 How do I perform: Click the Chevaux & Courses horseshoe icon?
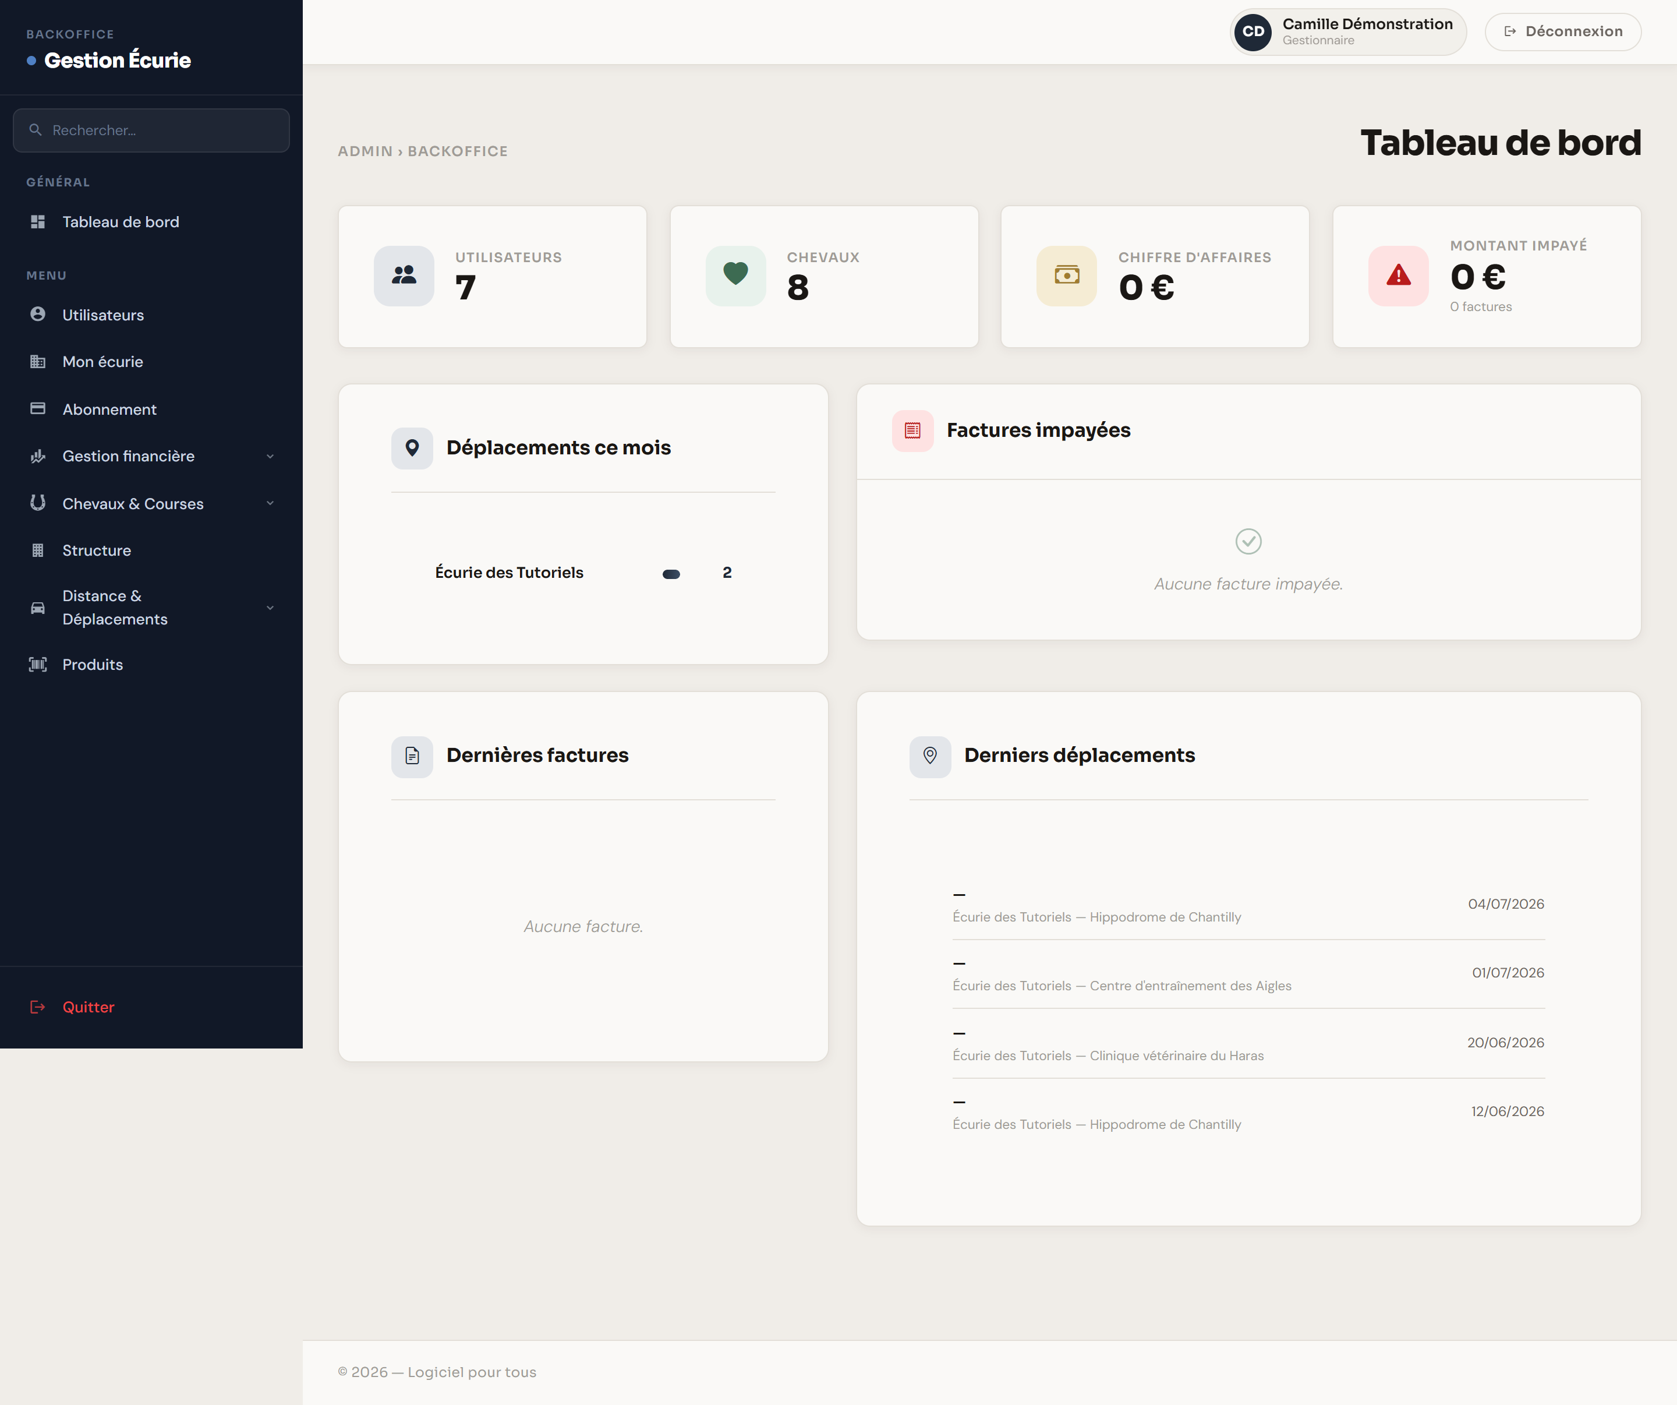pos(37,503)
